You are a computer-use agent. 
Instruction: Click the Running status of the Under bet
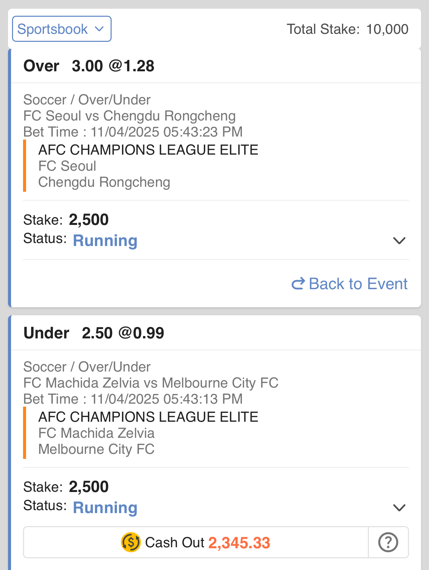[x=105, y=508]
